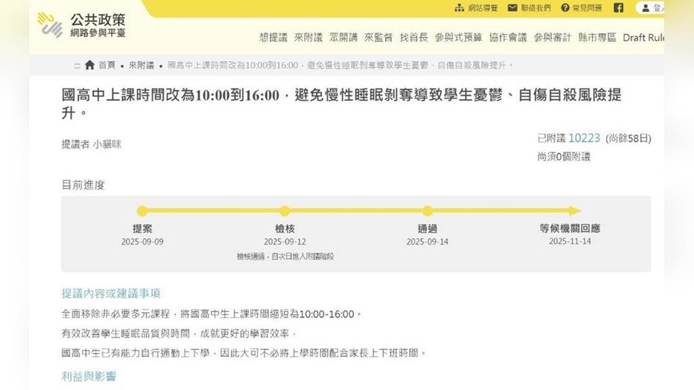The width and height of the screenshot is (694, 390).
Task: Open 常見問題 question mark icon
Action: coord(565,8)
